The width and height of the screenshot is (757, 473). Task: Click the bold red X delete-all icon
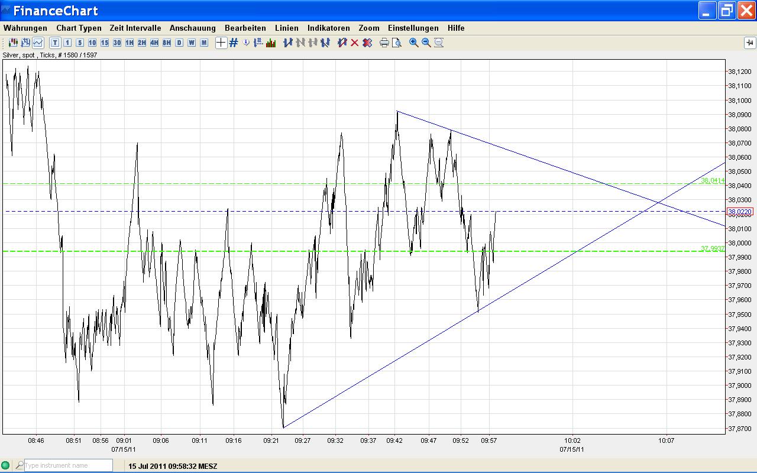pyautogui.click(x=367, y=43)
